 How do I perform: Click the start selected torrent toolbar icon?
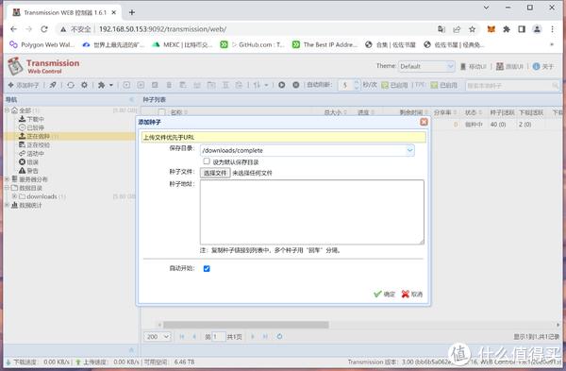(x=126, y=85)
